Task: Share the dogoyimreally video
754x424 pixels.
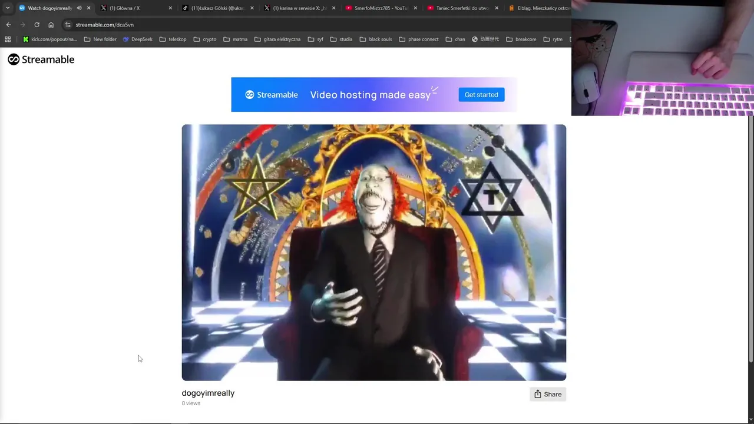Action: (x=548, y=394)
